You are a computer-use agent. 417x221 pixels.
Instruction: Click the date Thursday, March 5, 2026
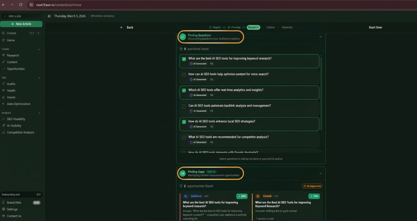(70, 16)
